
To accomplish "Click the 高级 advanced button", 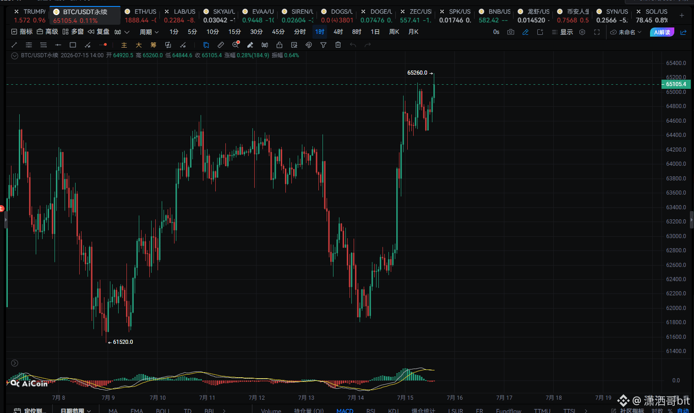I will 48,32.
